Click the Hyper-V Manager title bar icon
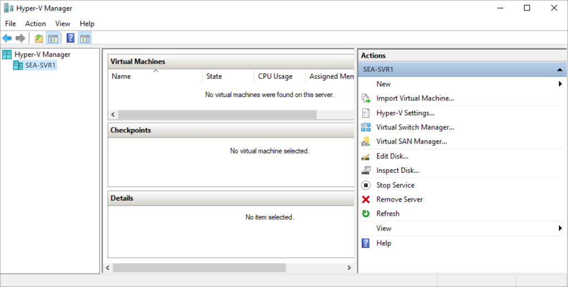The width and height of the screenshot is (568, 287). point(8,8)
